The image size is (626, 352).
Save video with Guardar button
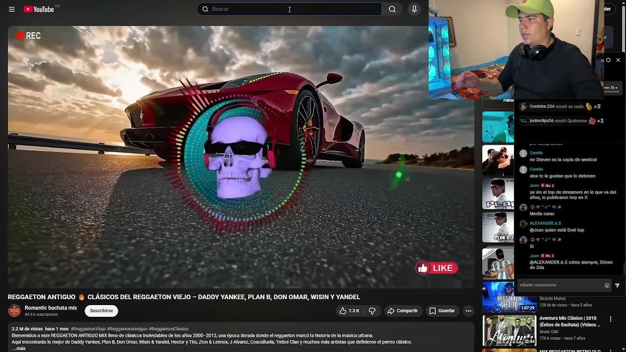pos(442,311)
